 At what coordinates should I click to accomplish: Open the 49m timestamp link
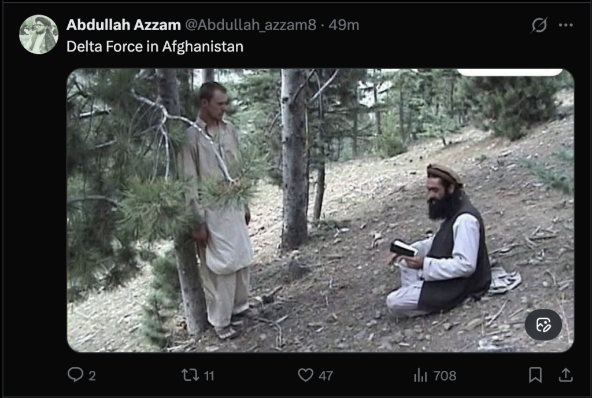click(343, 25)
